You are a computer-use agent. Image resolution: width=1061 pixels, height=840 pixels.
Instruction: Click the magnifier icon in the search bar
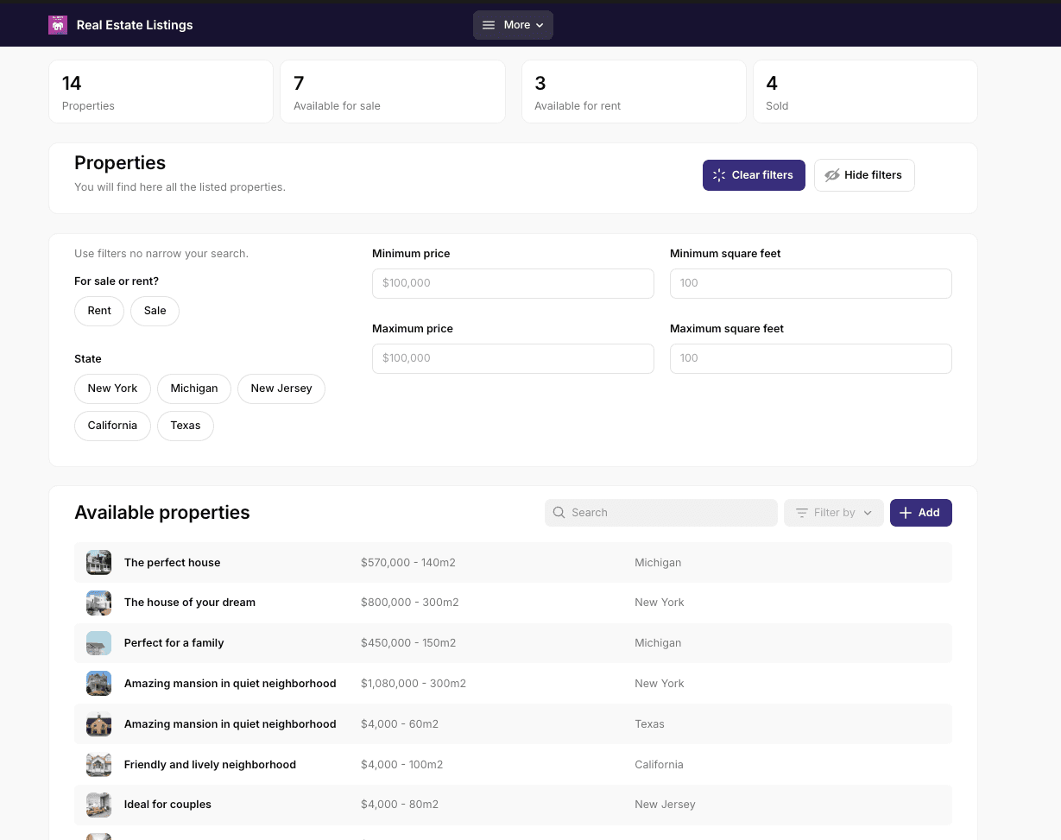click(559, 512)
